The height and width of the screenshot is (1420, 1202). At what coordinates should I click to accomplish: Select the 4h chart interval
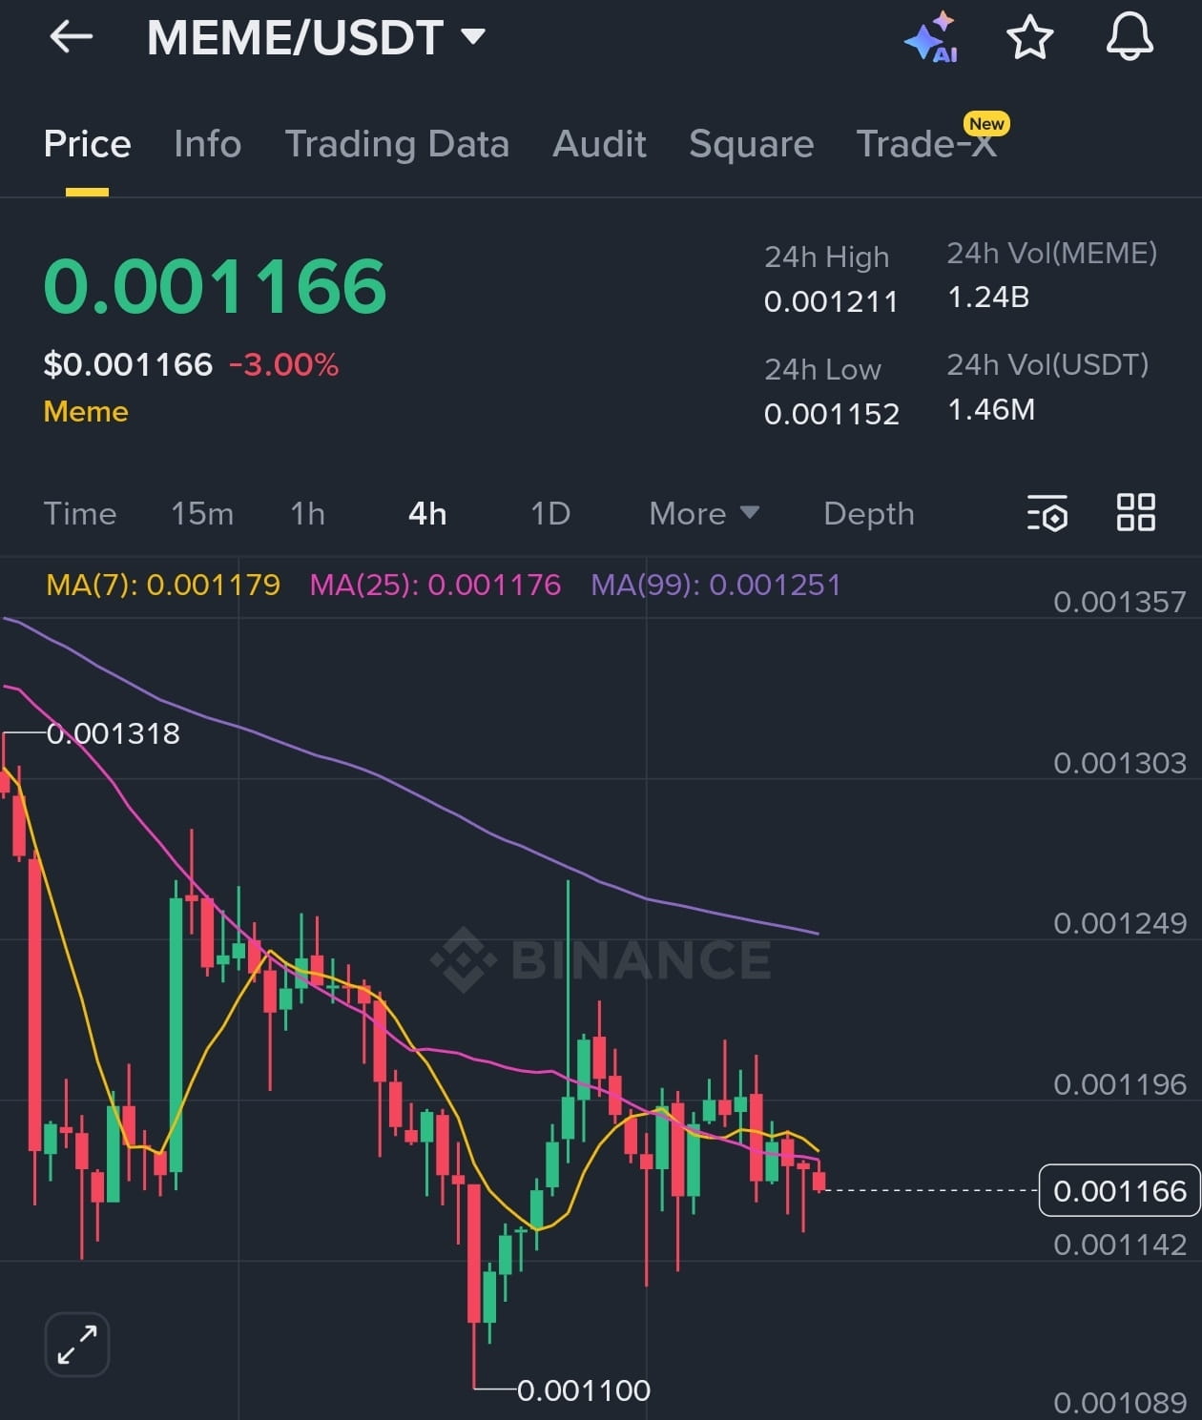pos(427,514)
